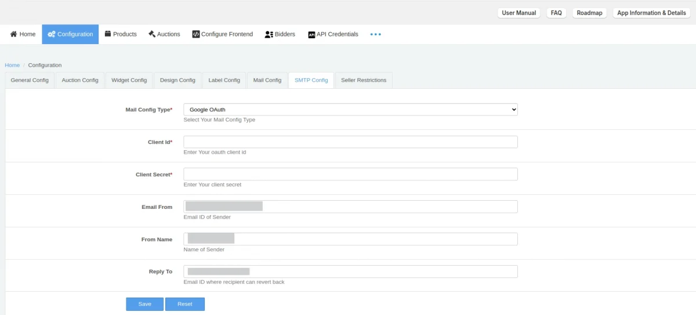Click the Home house icon
696x315 pixels.
tap(13, 34)
